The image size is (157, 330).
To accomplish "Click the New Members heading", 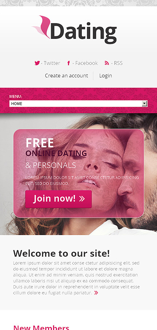I will (x=41, y=327).
